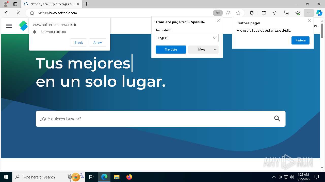
Task: Enable split screen view
Action: pos(264,13)
